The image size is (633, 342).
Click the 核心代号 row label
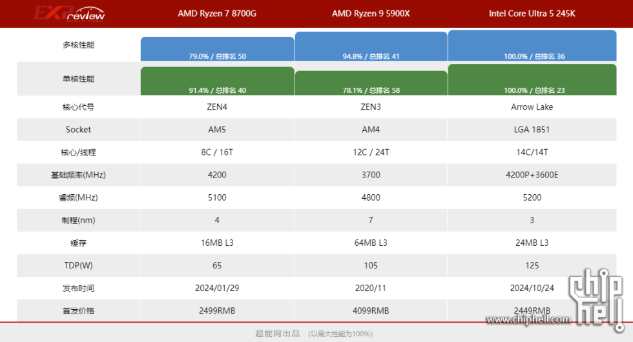click(78, 107)
